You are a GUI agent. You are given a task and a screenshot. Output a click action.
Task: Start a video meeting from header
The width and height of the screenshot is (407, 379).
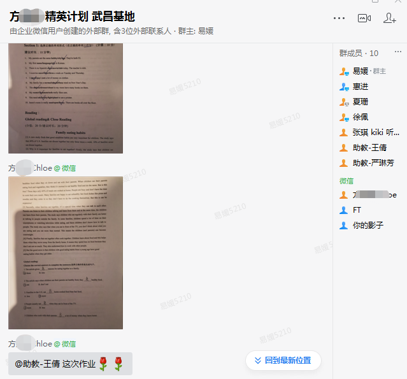364,18
